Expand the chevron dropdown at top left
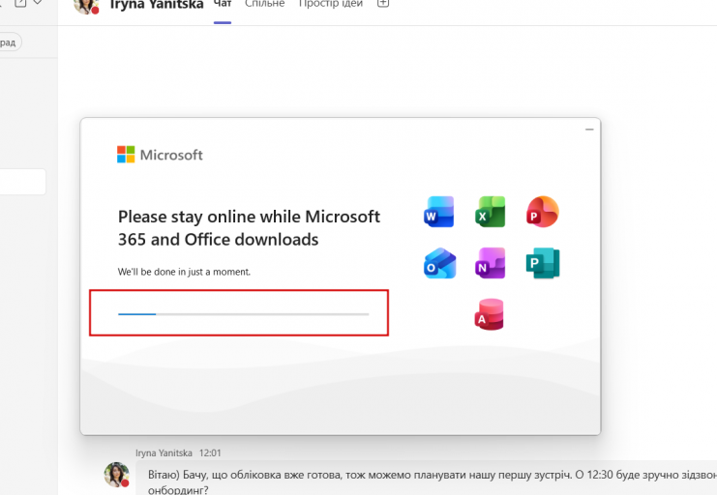Viewport: 717px width, 495px height. click(38, 3)
